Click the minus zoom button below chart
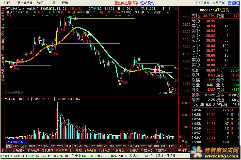 [x=185, y=146]
